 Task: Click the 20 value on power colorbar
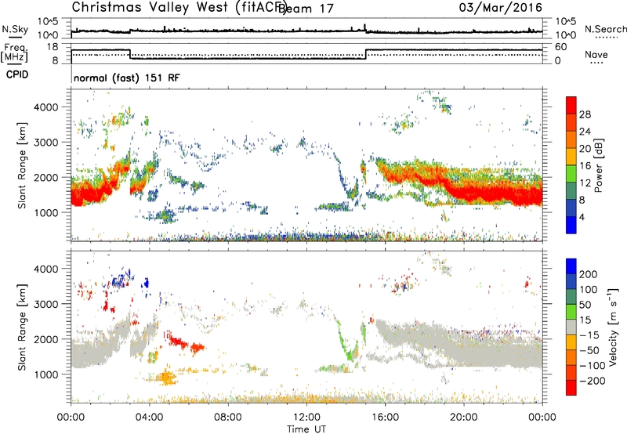[x=585, y=149]
